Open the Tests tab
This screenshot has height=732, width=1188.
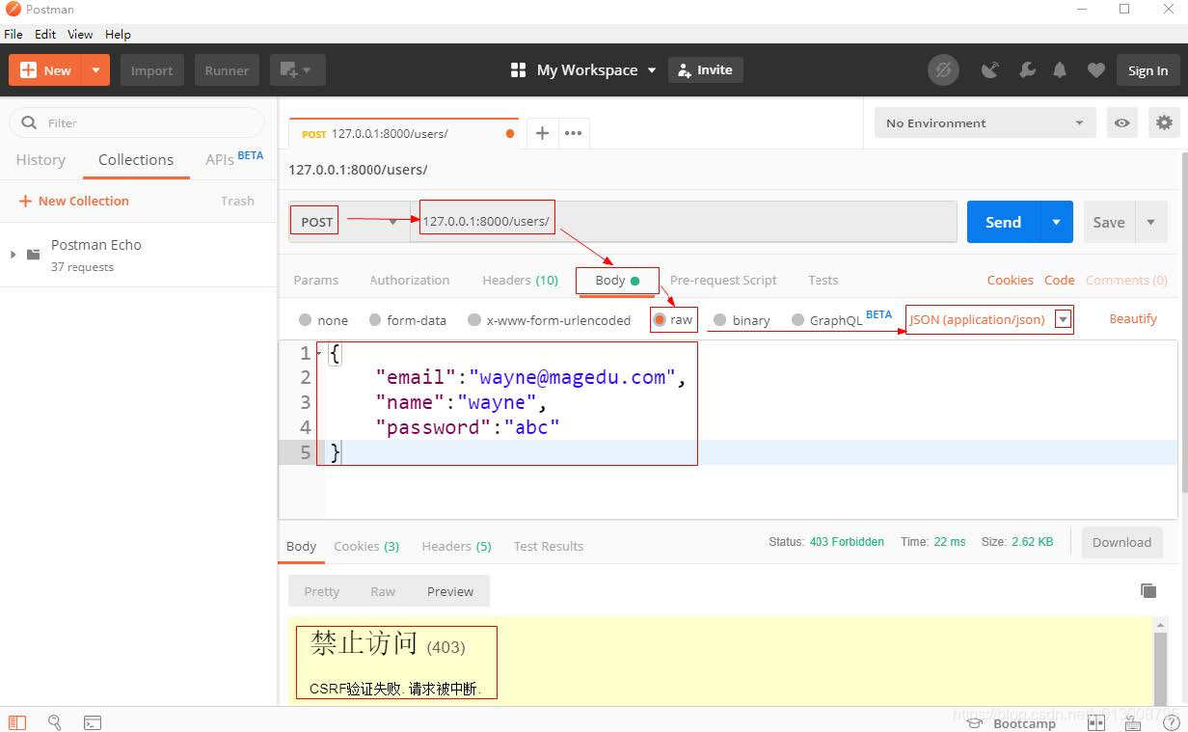tap(823, 280)
